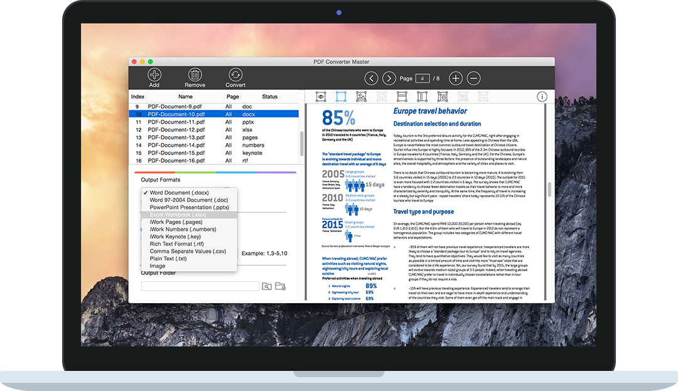Click the magnifier search icon near Output Folder

tap(266, 286)
